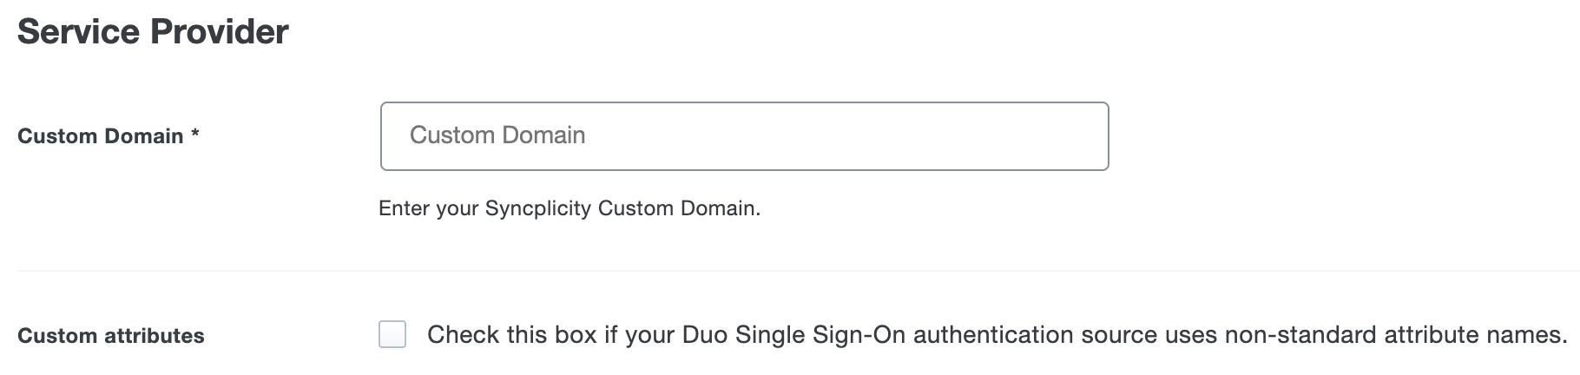Click the word "Syncplicity" in the hint
The height and width of the screenshot is (375, 1580).
[x=538, y=208]
